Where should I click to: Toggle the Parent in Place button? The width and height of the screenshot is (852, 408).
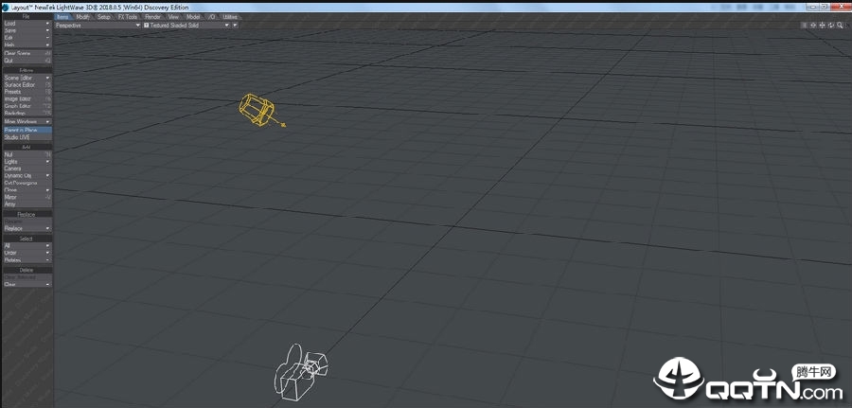[27, 131]
